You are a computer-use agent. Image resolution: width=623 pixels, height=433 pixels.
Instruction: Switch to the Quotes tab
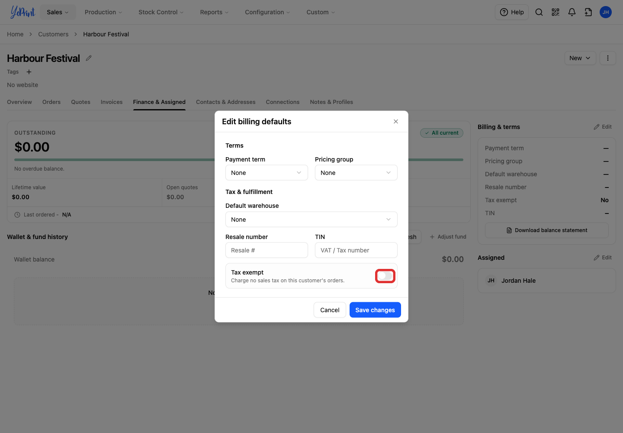pyautogui.click(x=81, y=102)
